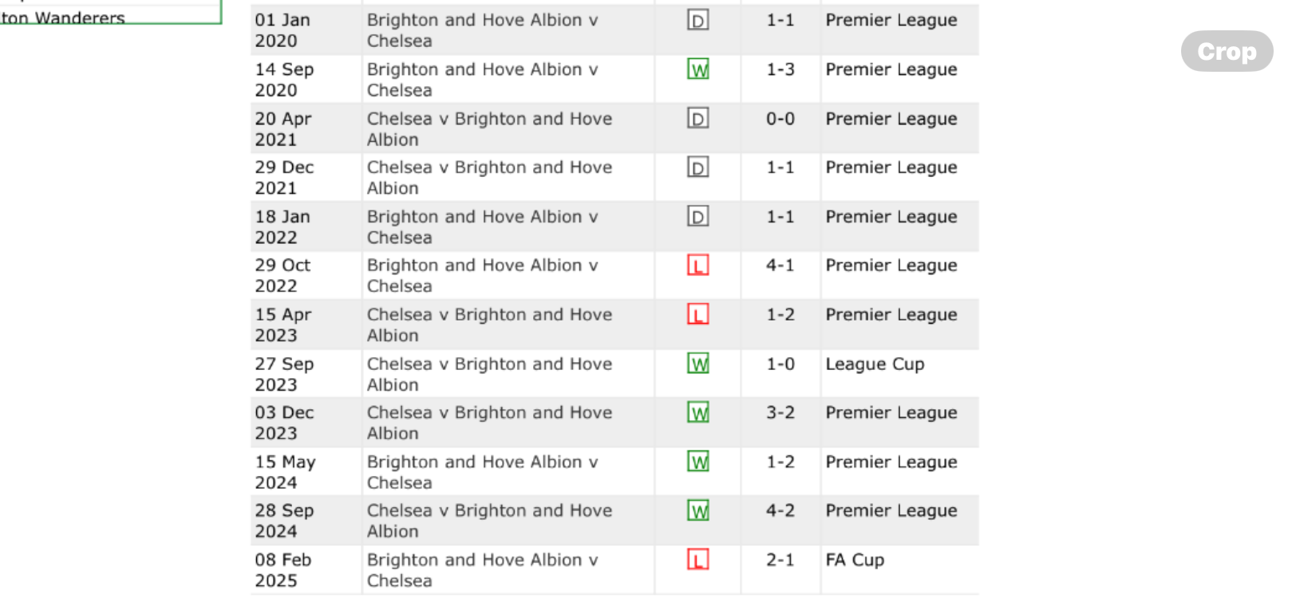1296x598 pixels.
Task: Click the 08 Feb 2025 date cell
Action: tap(283, 570)
